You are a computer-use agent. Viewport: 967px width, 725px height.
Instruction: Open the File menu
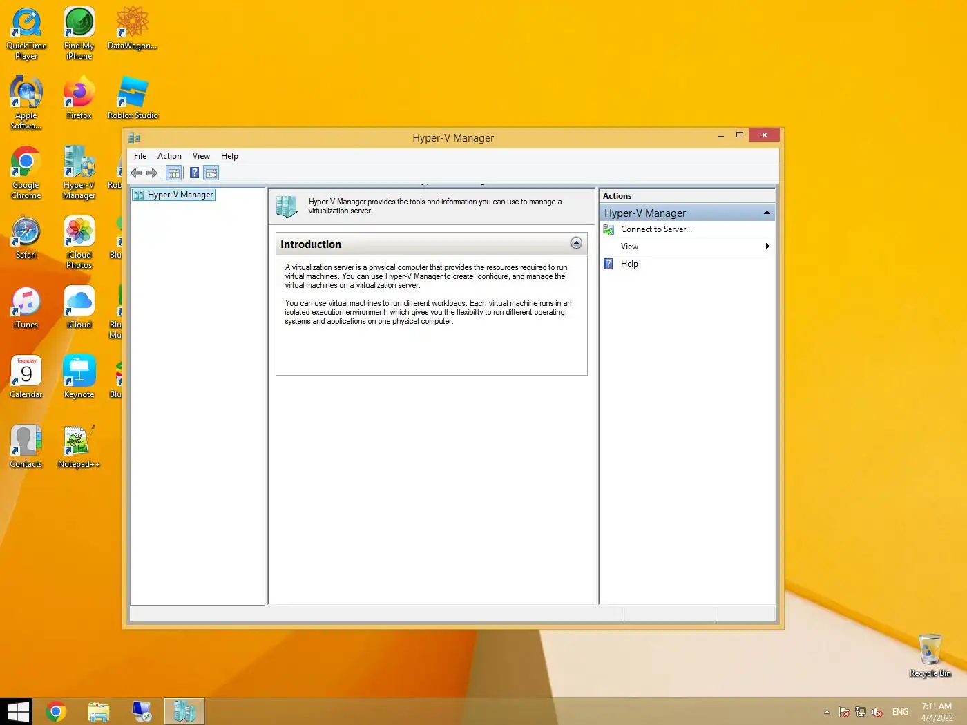(140, 156)
